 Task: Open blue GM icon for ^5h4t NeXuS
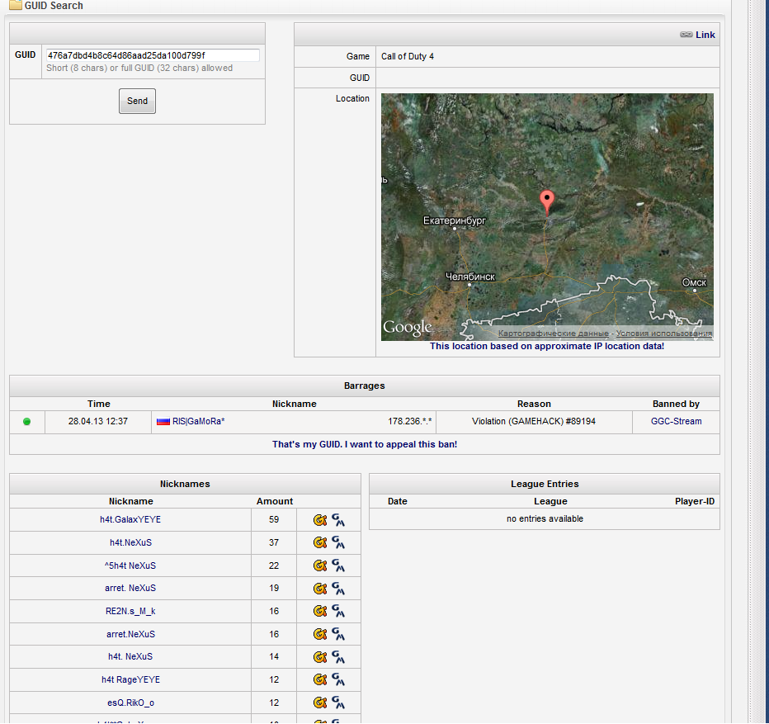click(x=338, y=565)
